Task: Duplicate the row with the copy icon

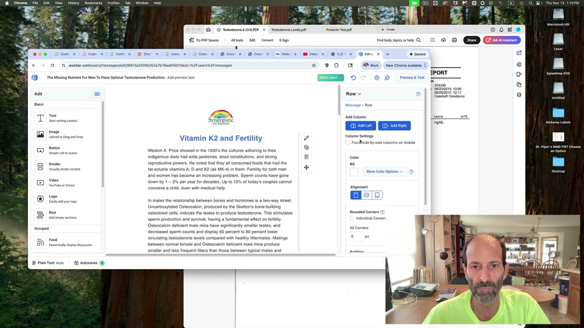Action: click(x=307, y=148)
